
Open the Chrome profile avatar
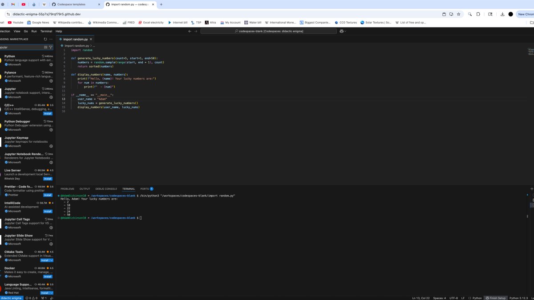point(510,14)
